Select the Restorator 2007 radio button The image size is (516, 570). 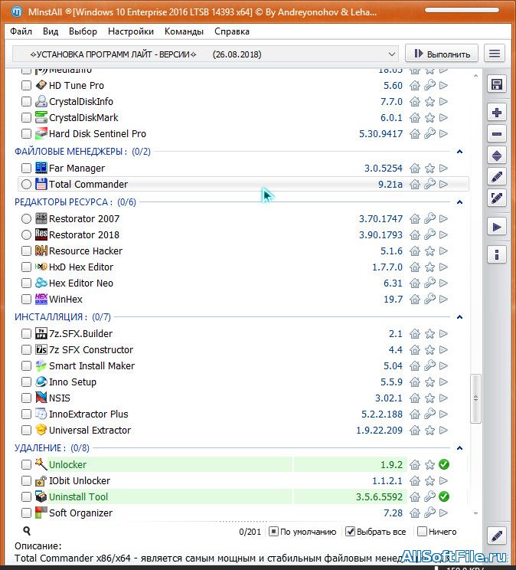pos(26,219)
